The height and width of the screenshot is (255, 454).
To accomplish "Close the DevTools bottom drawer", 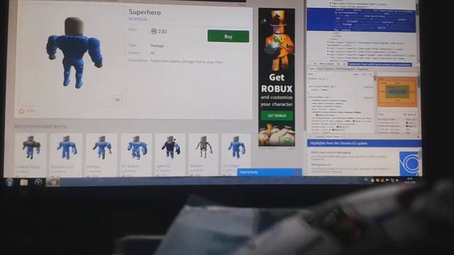I will [x=418, y=137].
